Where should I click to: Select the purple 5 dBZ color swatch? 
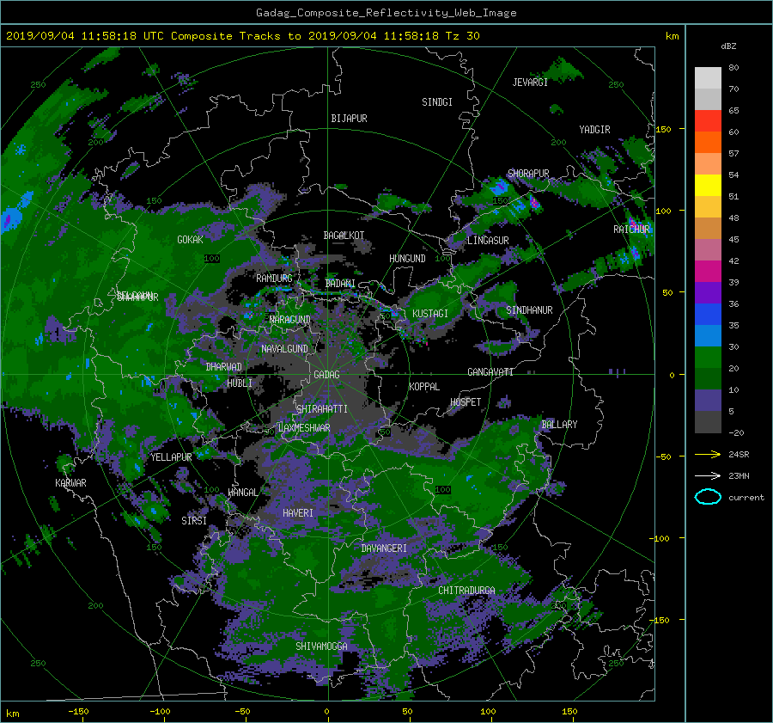click(708, 401)
